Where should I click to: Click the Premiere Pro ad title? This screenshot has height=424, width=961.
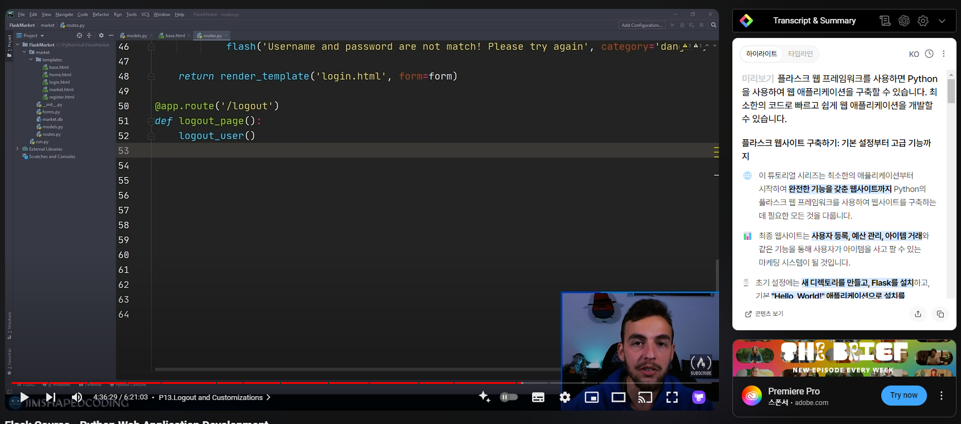[x=794, y=391]
